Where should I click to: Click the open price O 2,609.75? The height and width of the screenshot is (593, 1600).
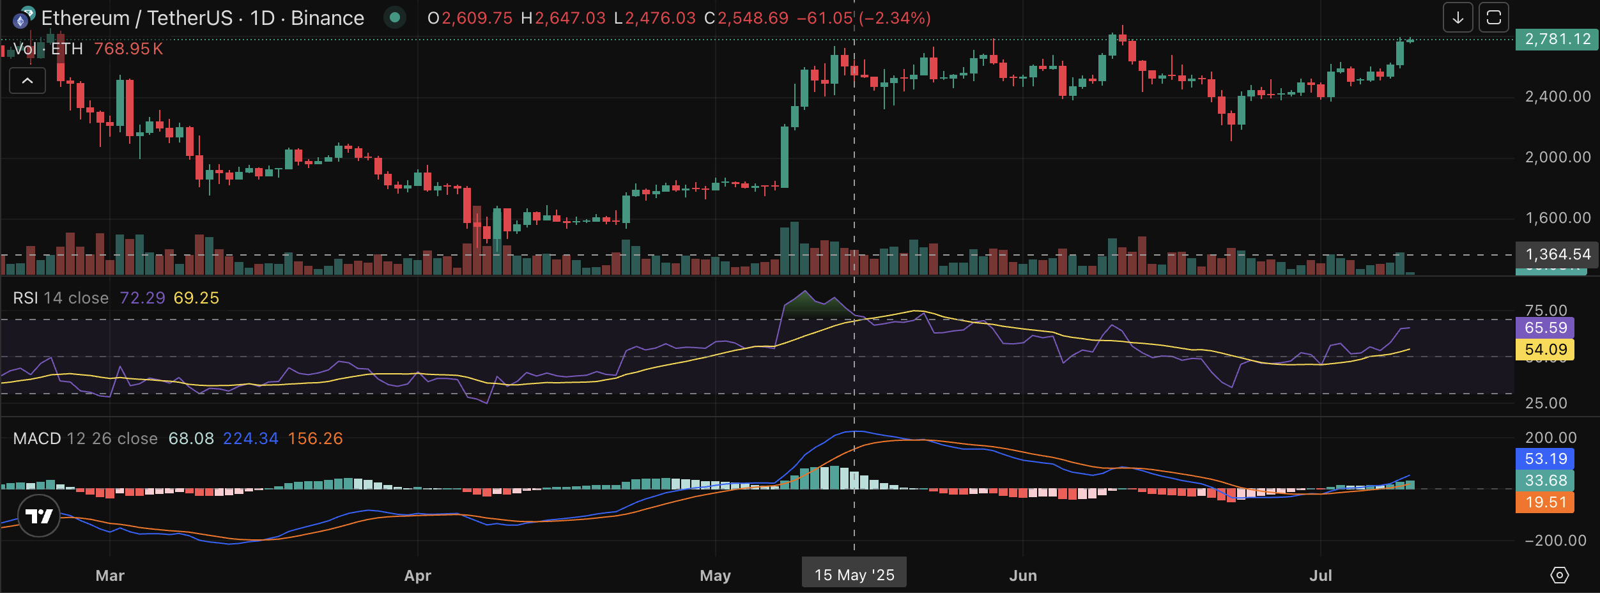(x=470, y=18)
